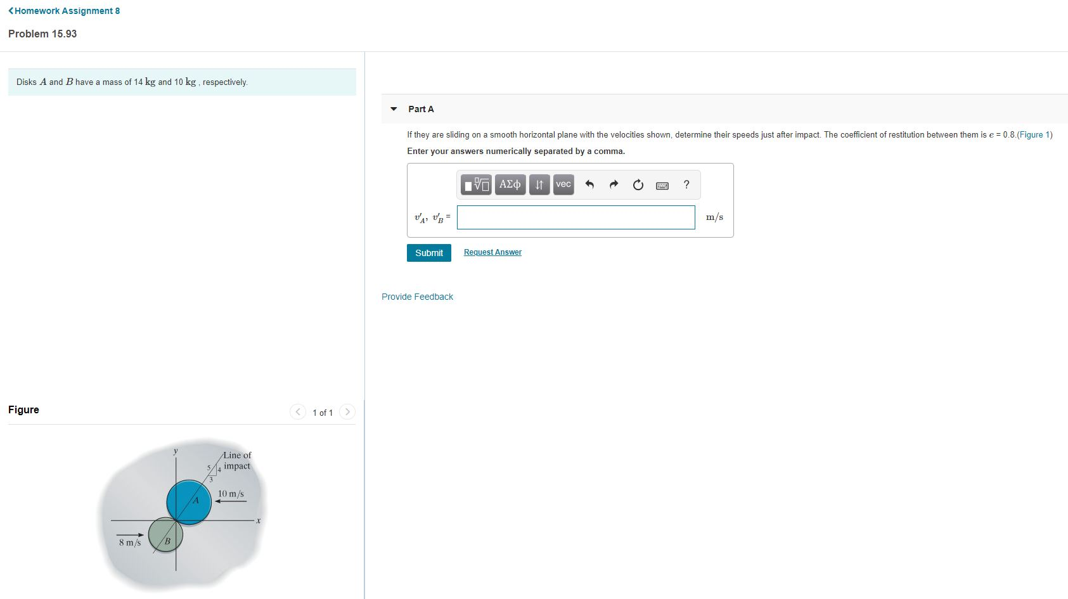Viewport: 1068px width, 599px height.
Task: Reset the answer with the circular reset icon
Action: pos(637,184)
